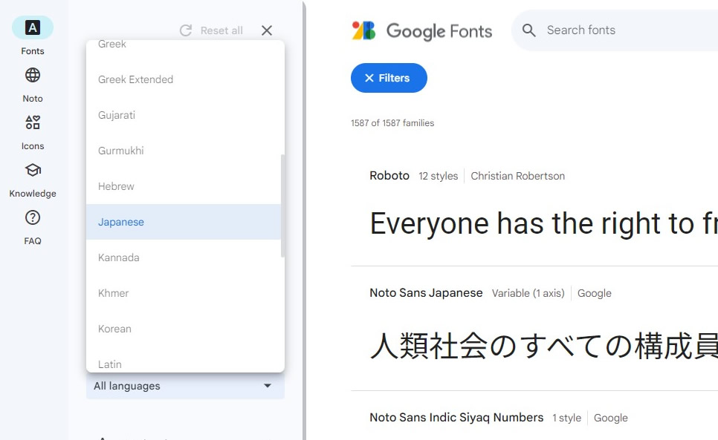Close the filters panel with X
This screenshot has width=718, height=440.
267,30
